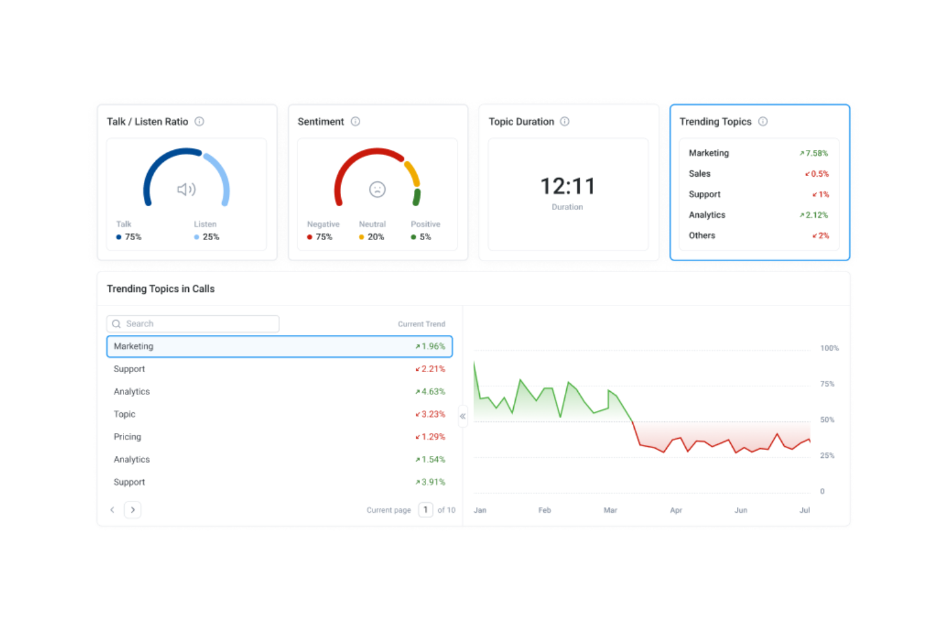This screenshot has width=947, height=632.
Task: Open the Talk / Listen Ratio info tooltip
Action: (199, 122)
